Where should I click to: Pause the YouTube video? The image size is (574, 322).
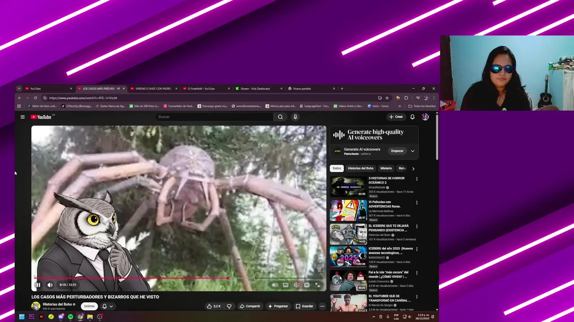38,285
